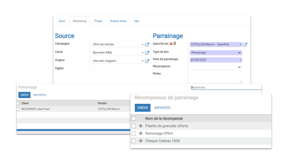Select all rows in Parrainage list header
The width and height of the screenshot is (288, 160).
point(18,103)
